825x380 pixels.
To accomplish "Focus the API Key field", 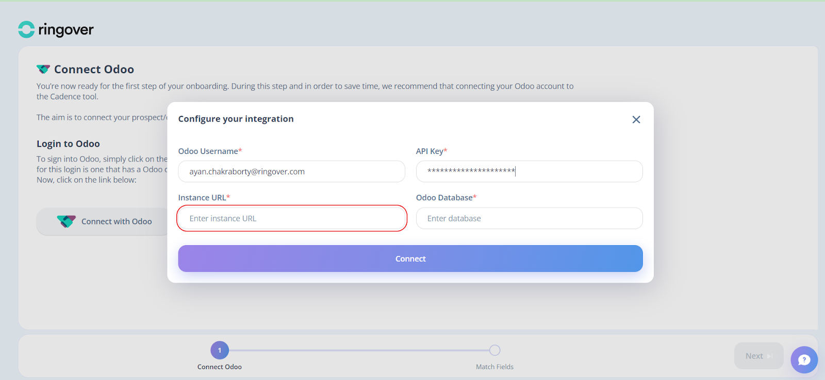I will click(x=529, y=171).
